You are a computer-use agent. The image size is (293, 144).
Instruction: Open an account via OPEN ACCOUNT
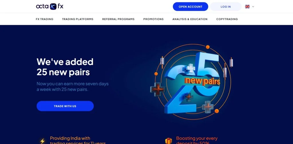point(190,7)
